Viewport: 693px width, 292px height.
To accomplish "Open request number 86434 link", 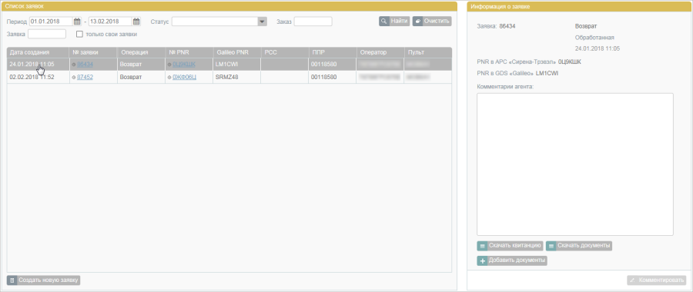I will pos(85,65).
